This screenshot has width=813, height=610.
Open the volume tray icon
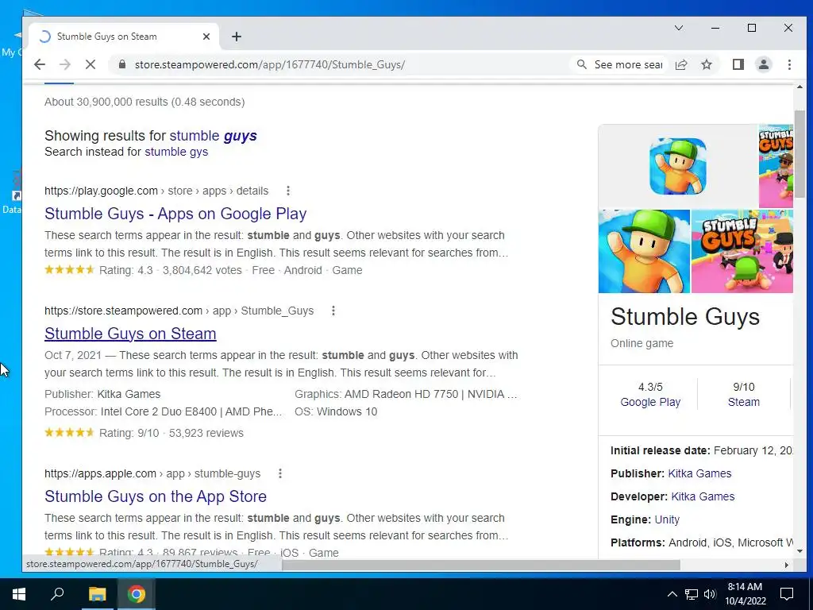[x=710, y=594]
